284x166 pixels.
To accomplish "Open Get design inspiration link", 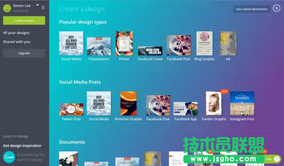I will [22, 146].
